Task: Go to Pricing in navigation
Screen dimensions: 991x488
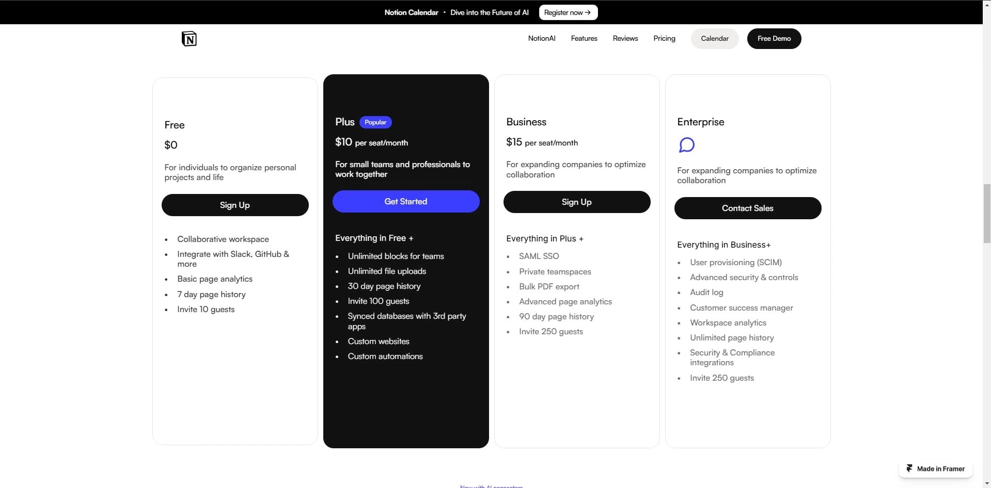Action: 664,39
